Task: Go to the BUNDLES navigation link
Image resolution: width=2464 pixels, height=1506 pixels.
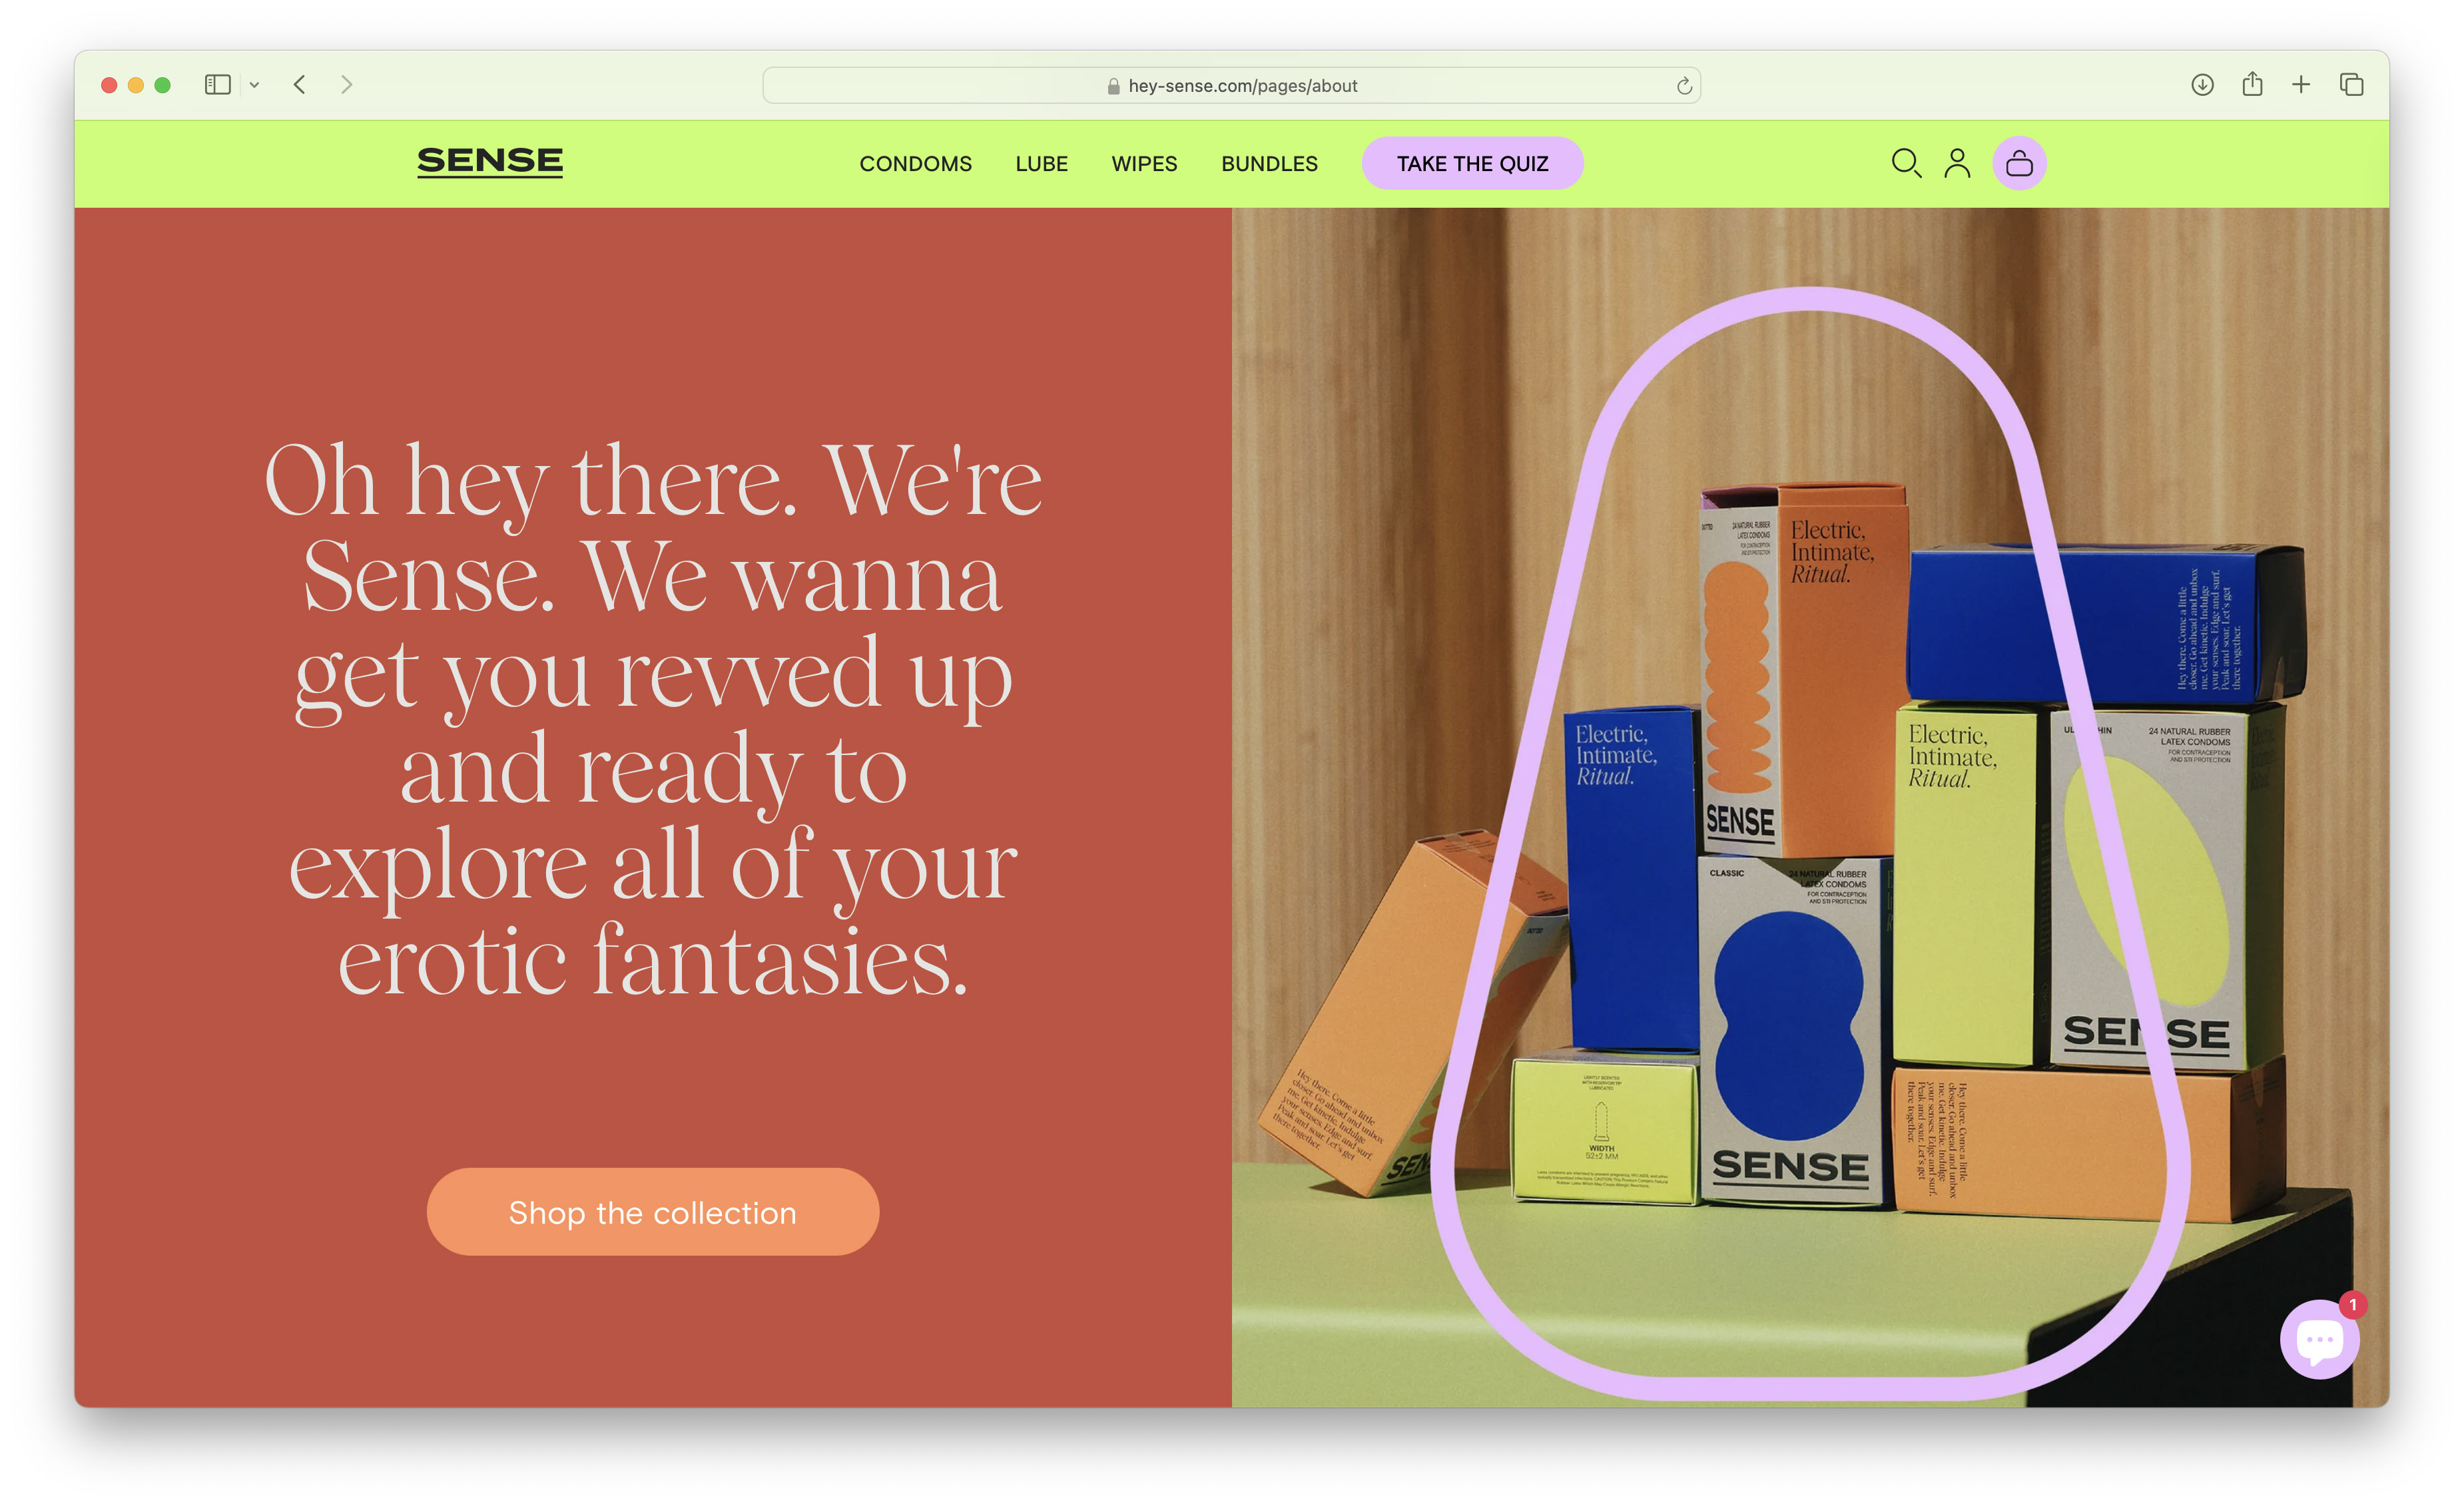Action: point(1269,164)
